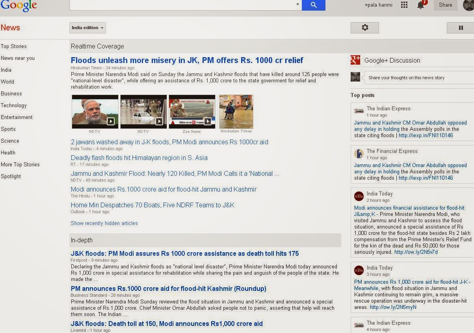Go to the World section
The width and height of the screenshot is (474, 333).
7,82
